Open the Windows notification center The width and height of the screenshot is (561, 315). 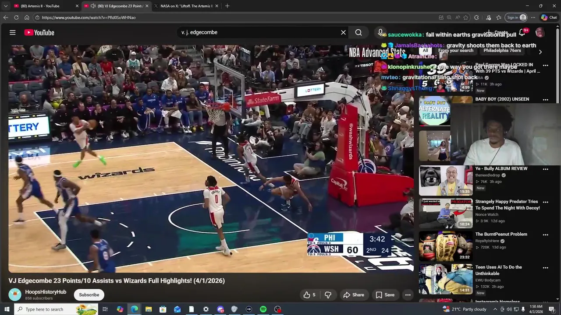click(552, 309)
